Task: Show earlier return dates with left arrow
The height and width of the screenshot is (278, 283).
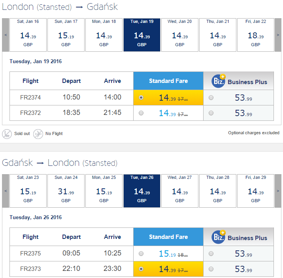Action: click(x=6, y=191)
